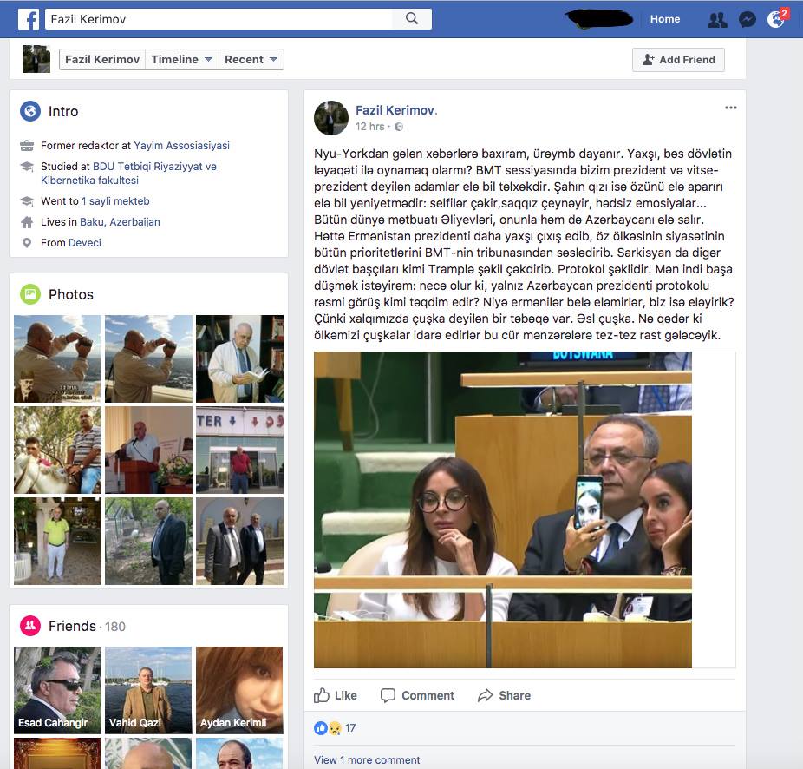The width and height of the screenshot is (803, 769).
Task: Open photo of two men in suits
Action: click(x=239, y=542)
